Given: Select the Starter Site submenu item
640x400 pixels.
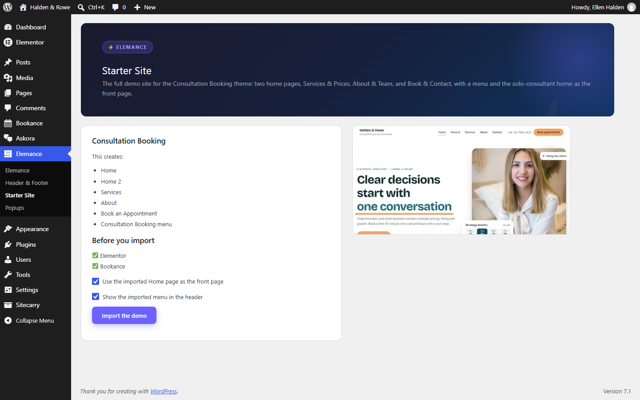Looking at the screenshot, I should pos(20,195).
